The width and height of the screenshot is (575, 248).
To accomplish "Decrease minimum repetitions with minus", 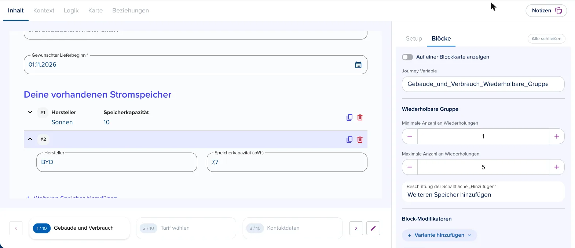I will [410, 136].
